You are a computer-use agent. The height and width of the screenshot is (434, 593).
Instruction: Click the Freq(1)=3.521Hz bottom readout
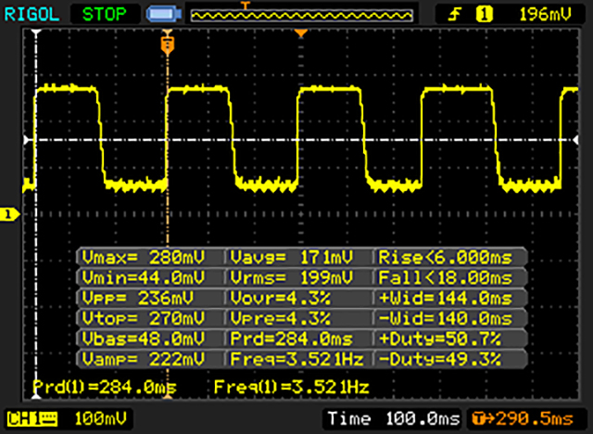pos(291,387)
